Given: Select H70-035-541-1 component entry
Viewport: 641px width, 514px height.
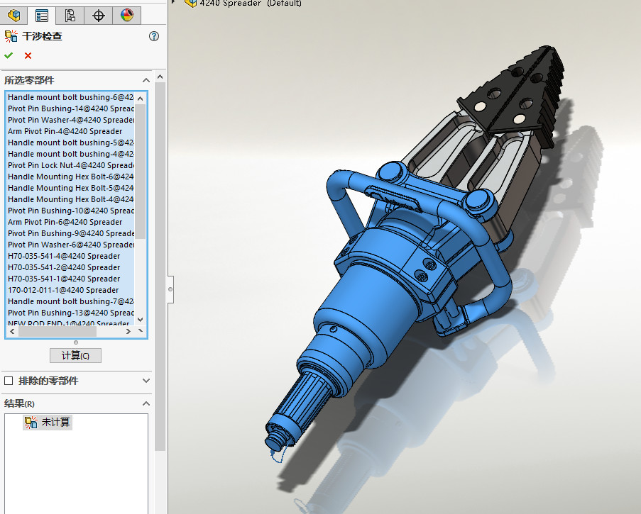Looking at the screenshot, I should tap(71, 279).
